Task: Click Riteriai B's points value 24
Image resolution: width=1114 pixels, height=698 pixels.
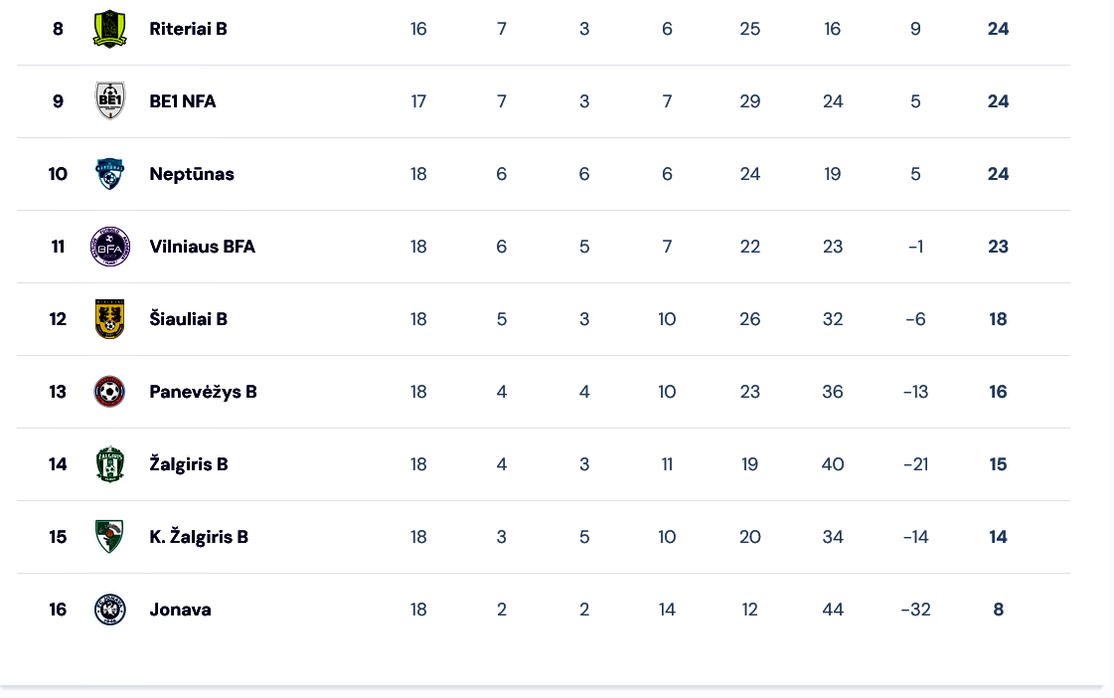Action: (998, 29)
